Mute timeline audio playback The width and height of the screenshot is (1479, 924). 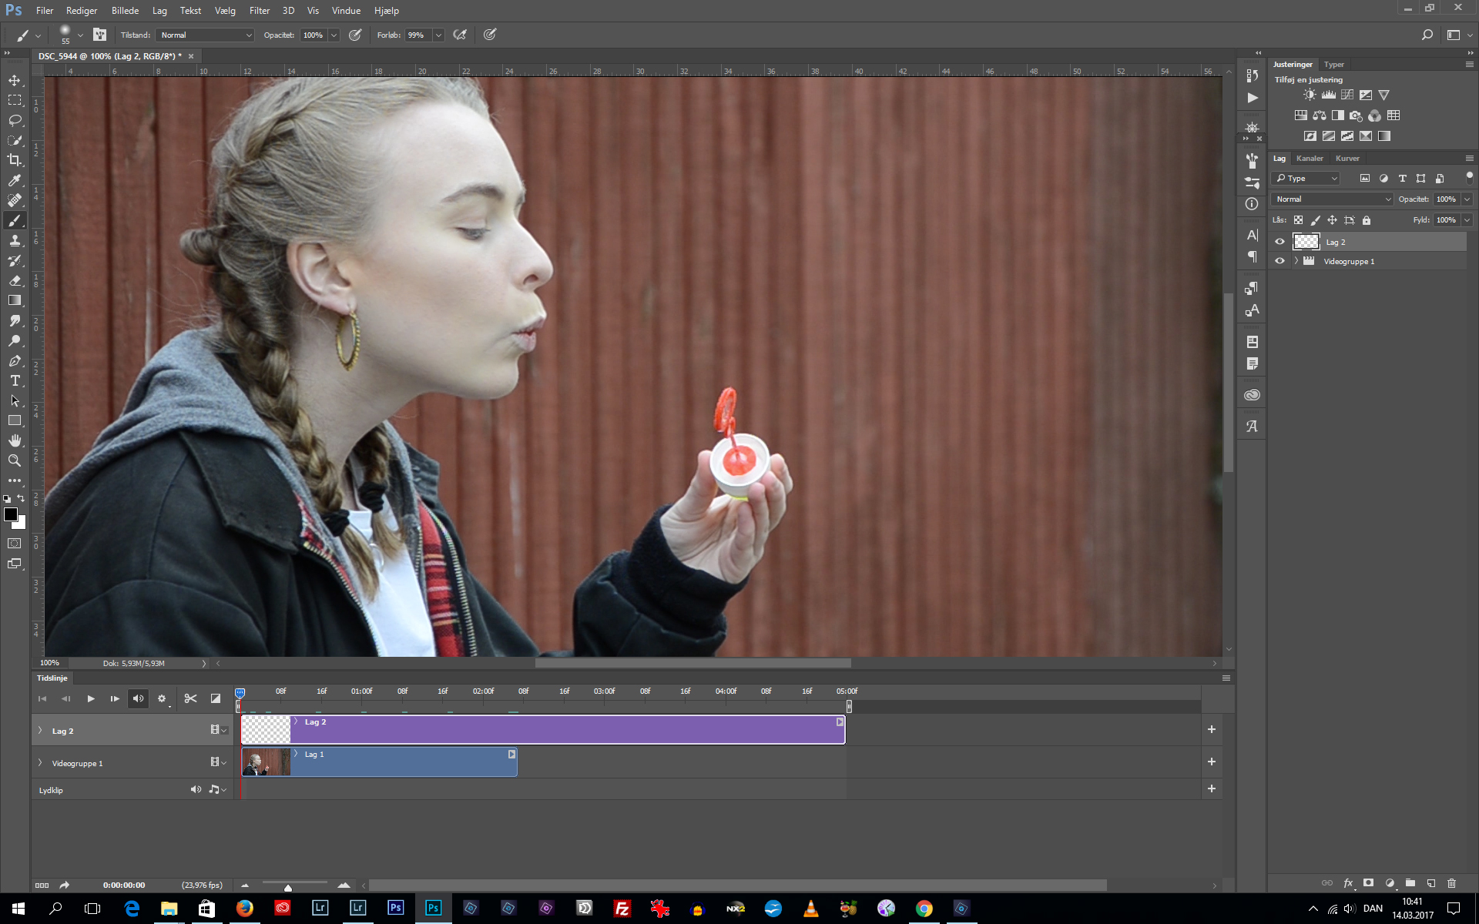[x=138, y=698]
